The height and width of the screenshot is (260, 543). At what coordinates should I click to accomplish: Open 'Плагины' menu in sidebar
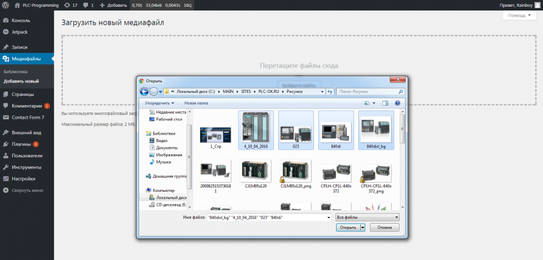[22, 144]
